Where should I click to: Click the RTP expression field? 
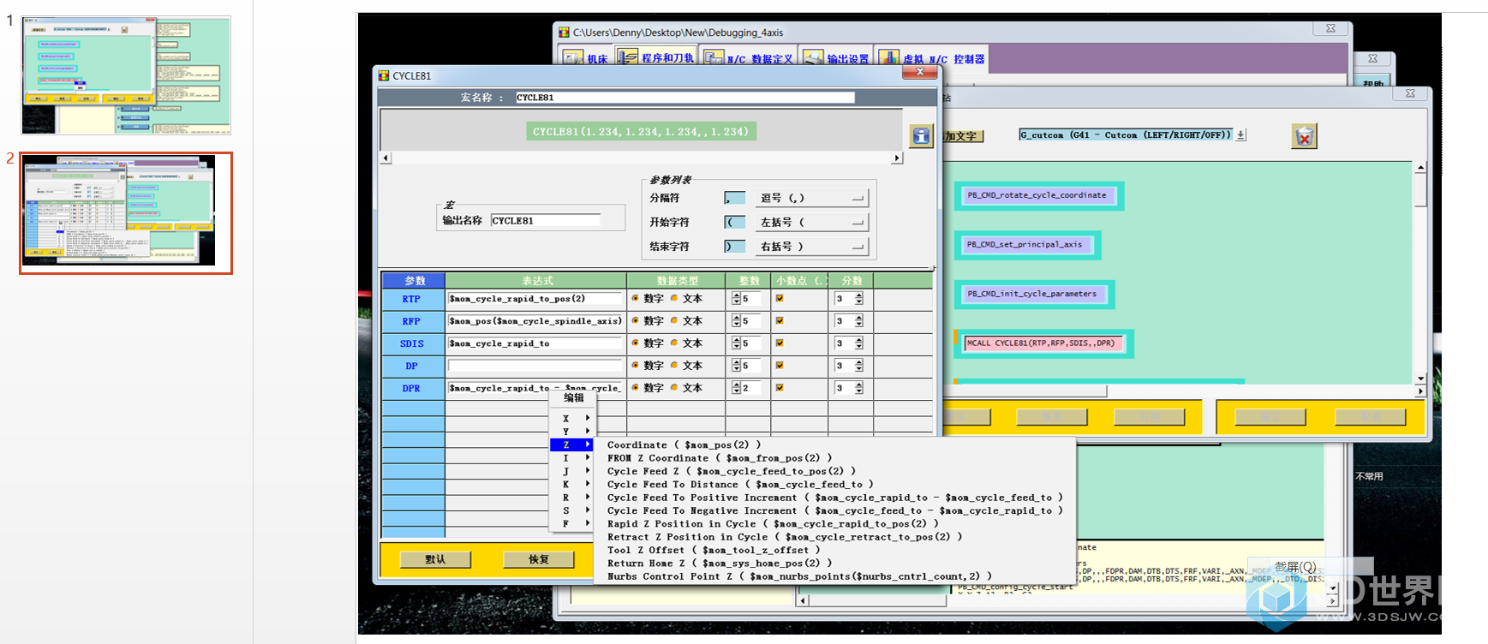[535, 299]
